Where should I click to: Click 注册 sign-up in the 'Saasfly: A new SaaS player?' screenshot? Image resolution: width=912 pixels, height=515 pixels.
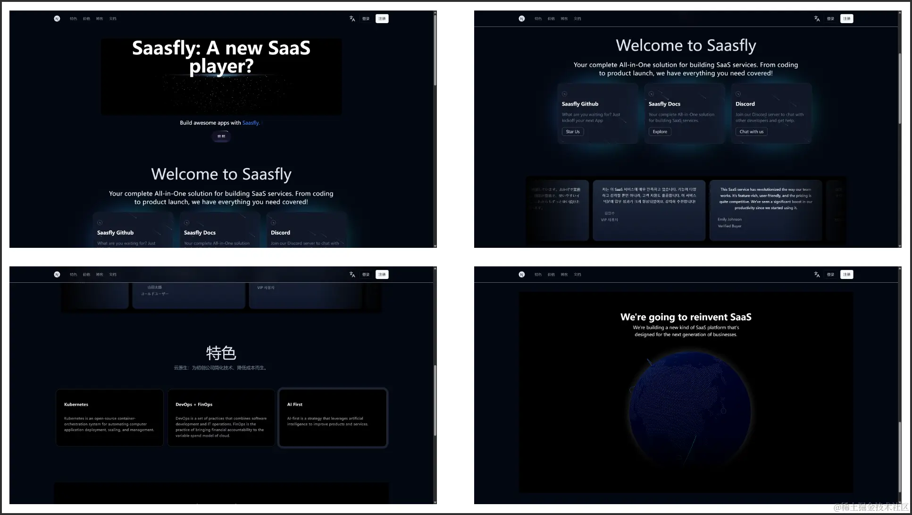382,19
